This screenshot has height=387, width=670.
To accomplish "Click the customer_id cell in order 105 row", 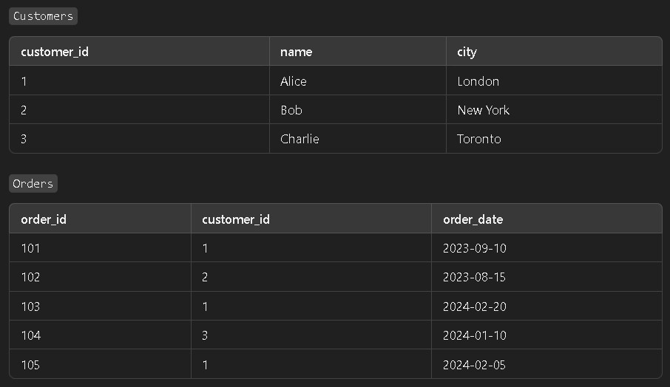I will coord(311,364).
